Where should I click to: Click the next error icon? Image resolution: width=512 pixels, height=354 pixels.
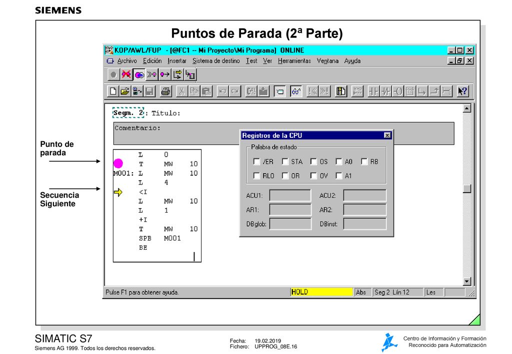coord(324,91)
